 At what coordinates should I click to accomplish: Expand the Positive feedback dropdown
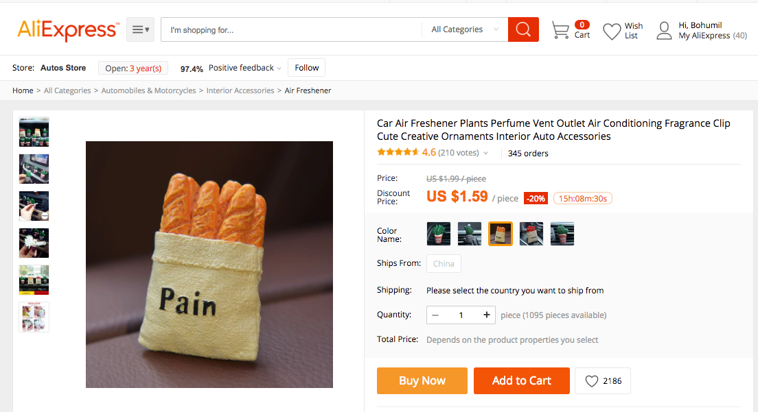coord(279,69)
